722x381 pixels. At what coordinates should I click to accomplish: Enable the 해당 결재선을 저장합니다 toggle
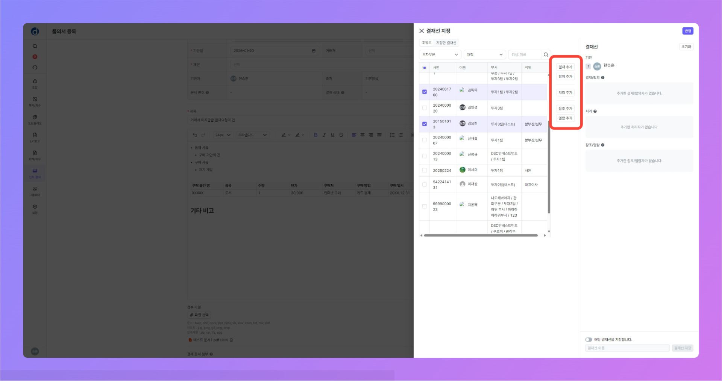(x=589, y=340)
